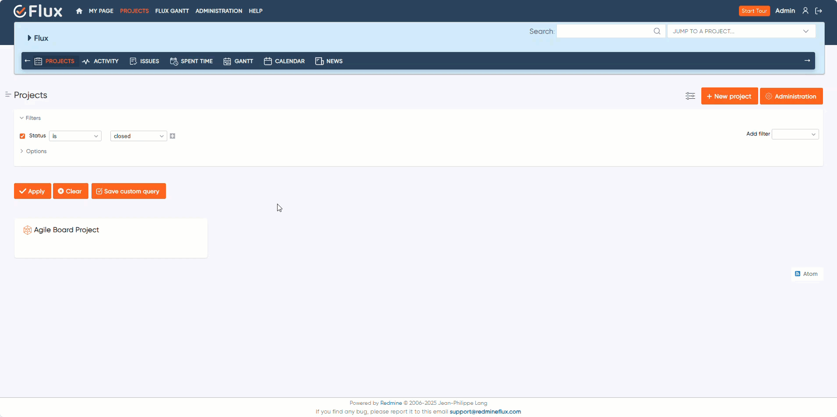Viewport: 837px width, 417px height.
Task: Switch to the Projects tab
Action: tap(55, 61)
